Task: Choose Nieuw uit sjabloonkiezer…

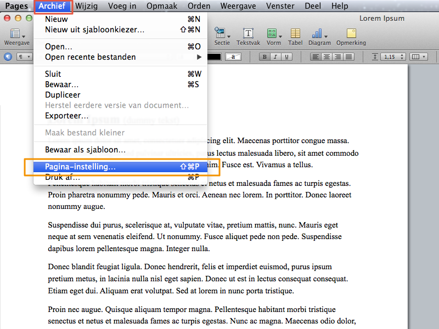Action: 120,30
